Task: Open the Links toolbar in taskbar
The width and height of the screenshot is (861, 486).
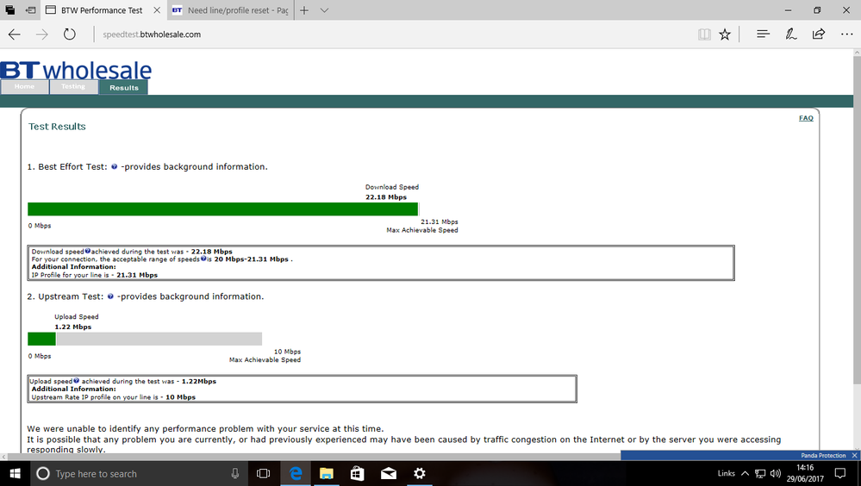Action: tap(726, 473)
